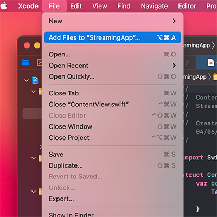This screenshot has height=217, width=217.
Task: Collapse the first group folder chevron
Action: (x=34, y=92)
